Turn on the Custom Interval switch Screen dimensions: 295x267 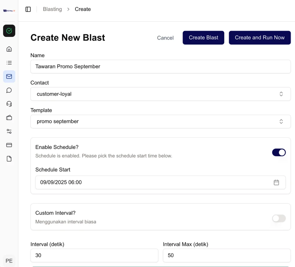point(278,218)
